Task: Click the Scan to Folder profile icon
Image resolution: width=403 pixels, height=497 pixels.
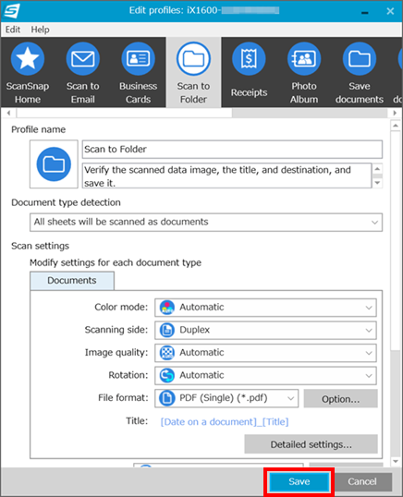Action: (193, 58)
